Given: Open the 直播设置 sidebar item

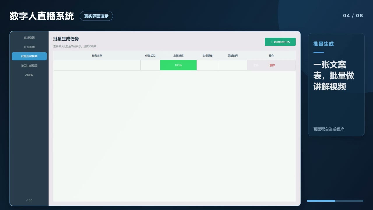Looking at the screenshot, I should click(29, 38).
